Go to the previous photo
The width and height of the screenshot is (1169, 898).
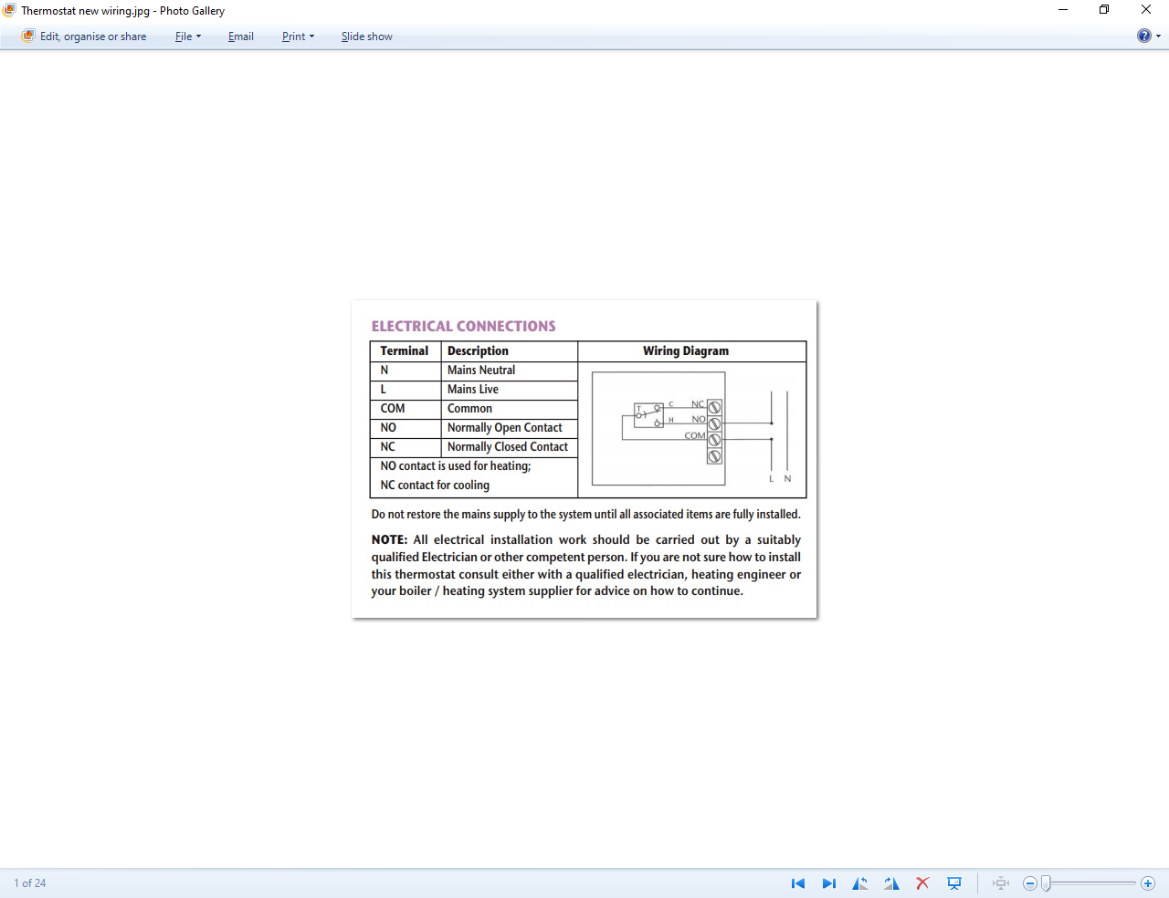coord(798,883)
